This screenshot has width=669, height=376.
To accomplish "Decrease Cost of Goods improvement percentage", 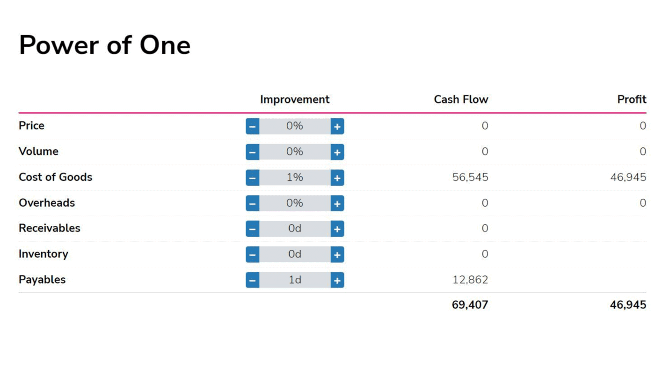I will tap(253, 178).
